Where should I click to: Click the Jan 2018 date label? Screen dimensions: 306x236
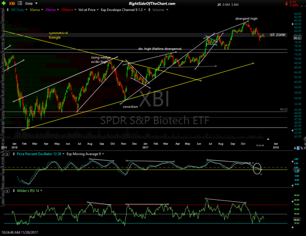[x=276, y=145]
